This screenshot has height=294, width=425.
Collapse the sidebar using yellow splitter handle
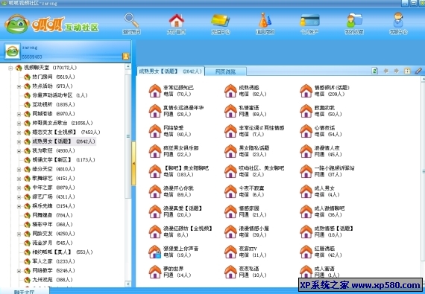133,163
